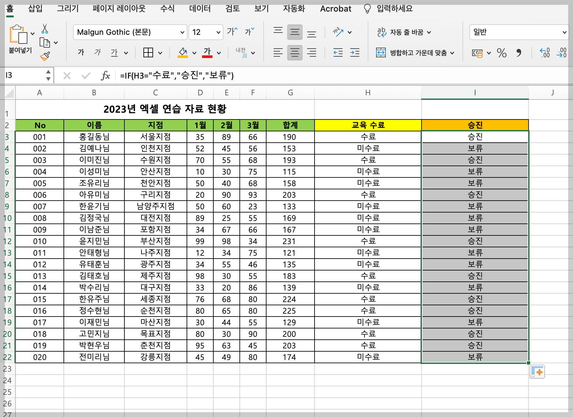Click the Quick Analysis button below the selection
573x417 pixels.
pos(537,371)
